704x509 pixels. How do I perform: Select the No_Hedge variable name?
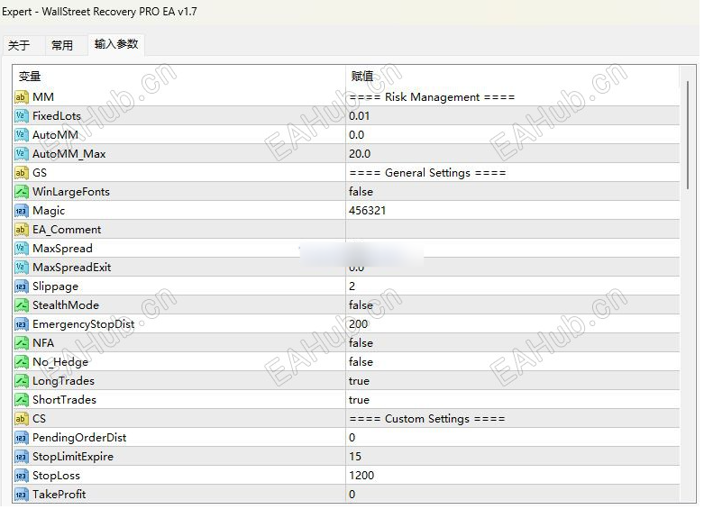pyautogui.click(x=60, y=363)
